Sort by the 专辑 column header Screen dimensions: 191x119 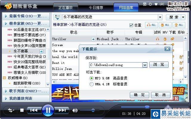[x=139, y=32]
